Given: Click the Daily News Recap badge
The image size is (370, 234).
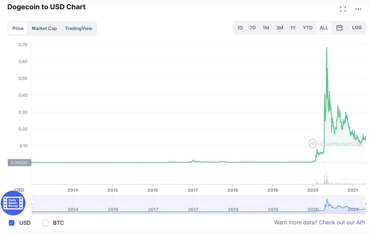Looking at the screenshot, I should (13, 203).
